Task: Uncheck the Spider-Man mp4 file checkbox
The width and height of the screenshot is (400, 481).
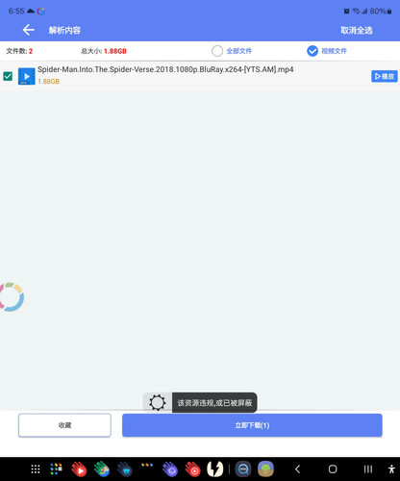Action: point(8,76)
